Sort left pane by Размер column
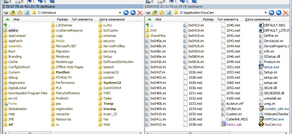This screenshot has height=134, width=292. click(x=62, y=19)
